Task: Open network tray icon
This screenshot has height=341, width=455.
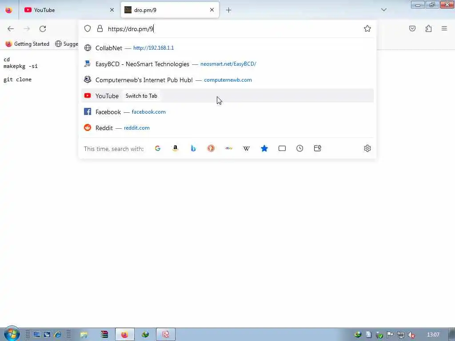Action: point(401,335)
